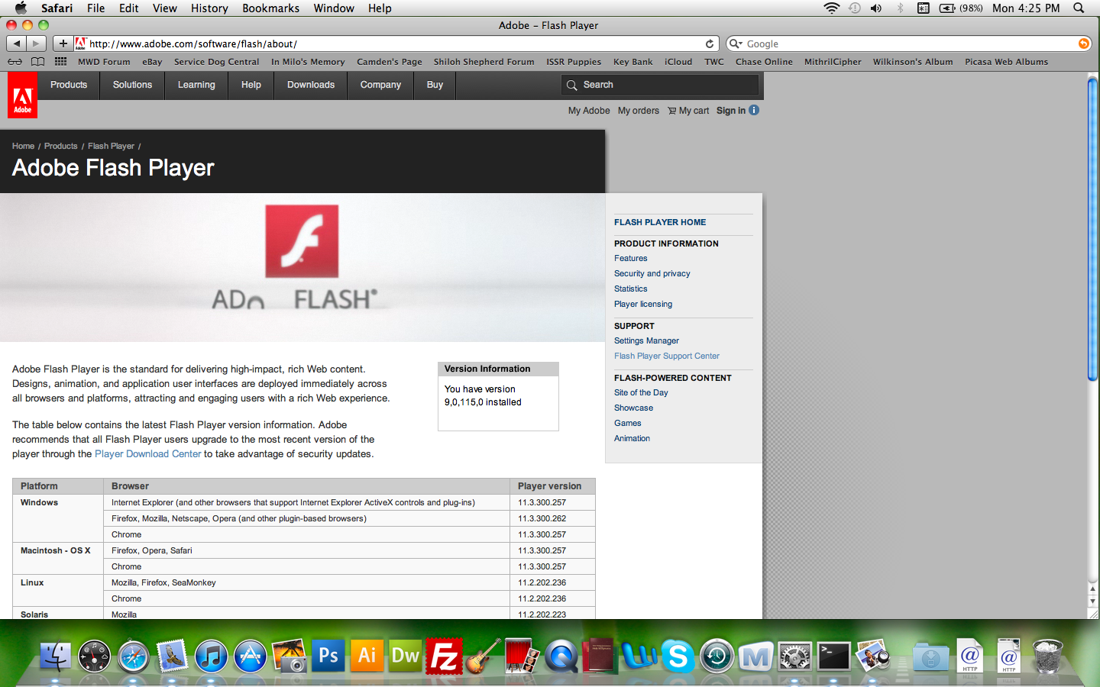Open Photoshop from the dock
This screenshot has height=687, width=1100.
pos(328,655)
